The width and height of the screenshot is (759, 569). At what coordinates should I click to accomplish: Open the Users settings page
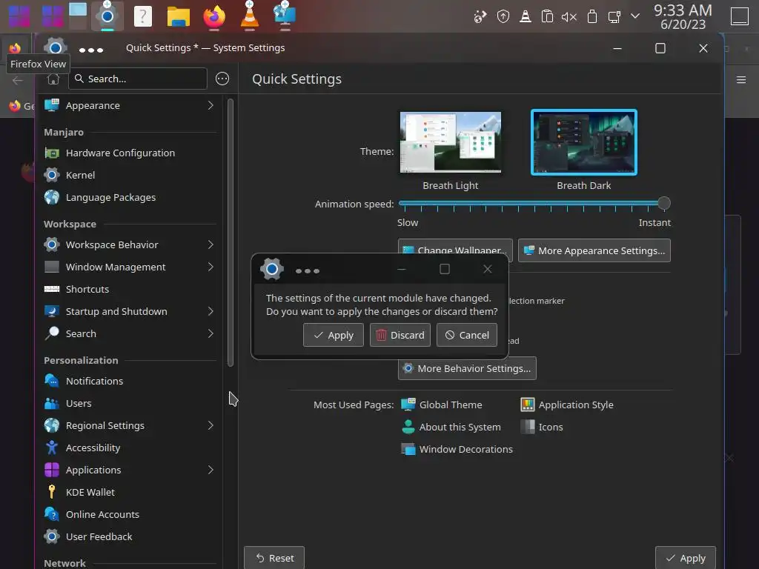pos(129,404)
